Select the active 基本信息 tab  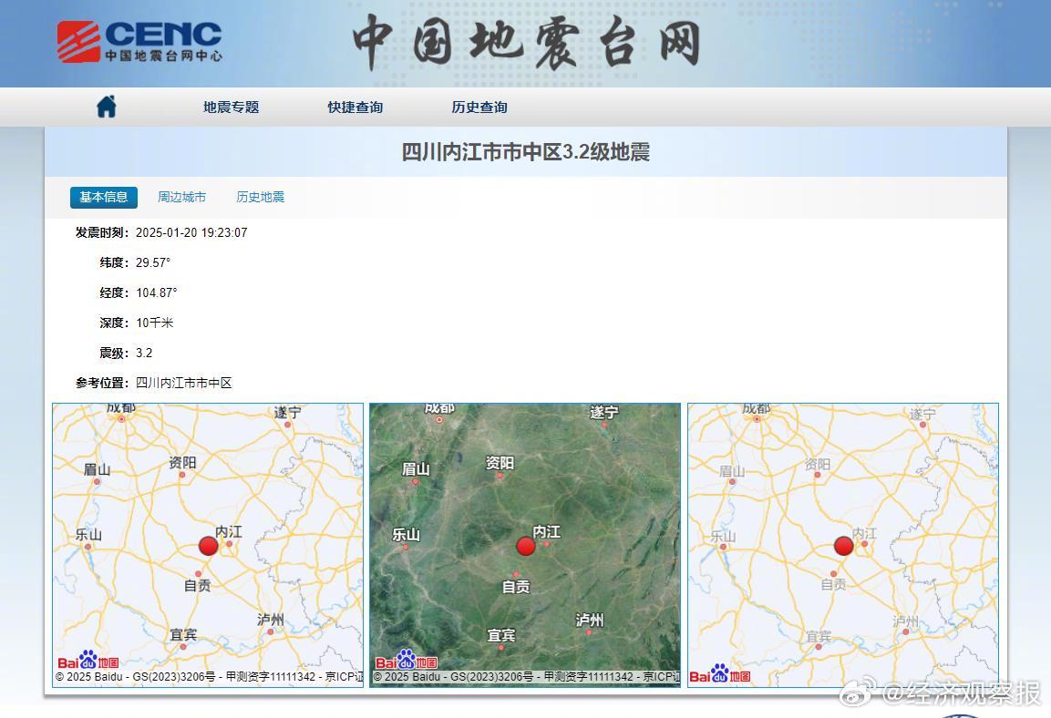coord(103,197)
